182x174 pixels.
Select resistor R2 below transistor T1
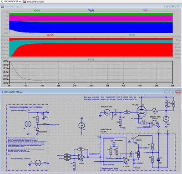(x=138, y=154)
